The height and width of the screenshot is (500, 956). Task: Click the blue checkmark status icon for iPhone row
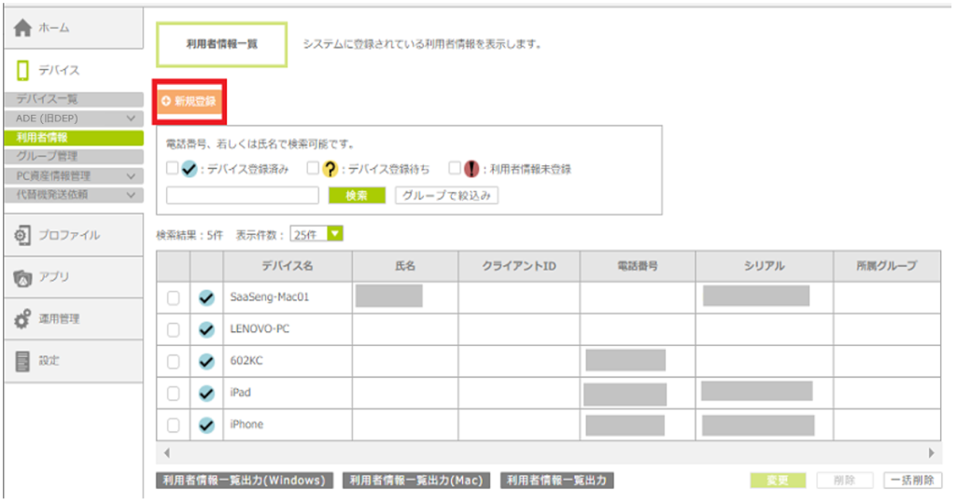tap(206, 425)
